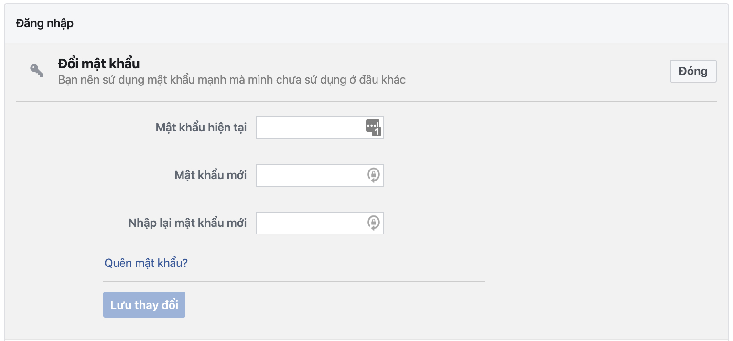Click the divider line above Lưu thay đổi
The width and height of the screenshot is (733, 341).
click(294, 282)
